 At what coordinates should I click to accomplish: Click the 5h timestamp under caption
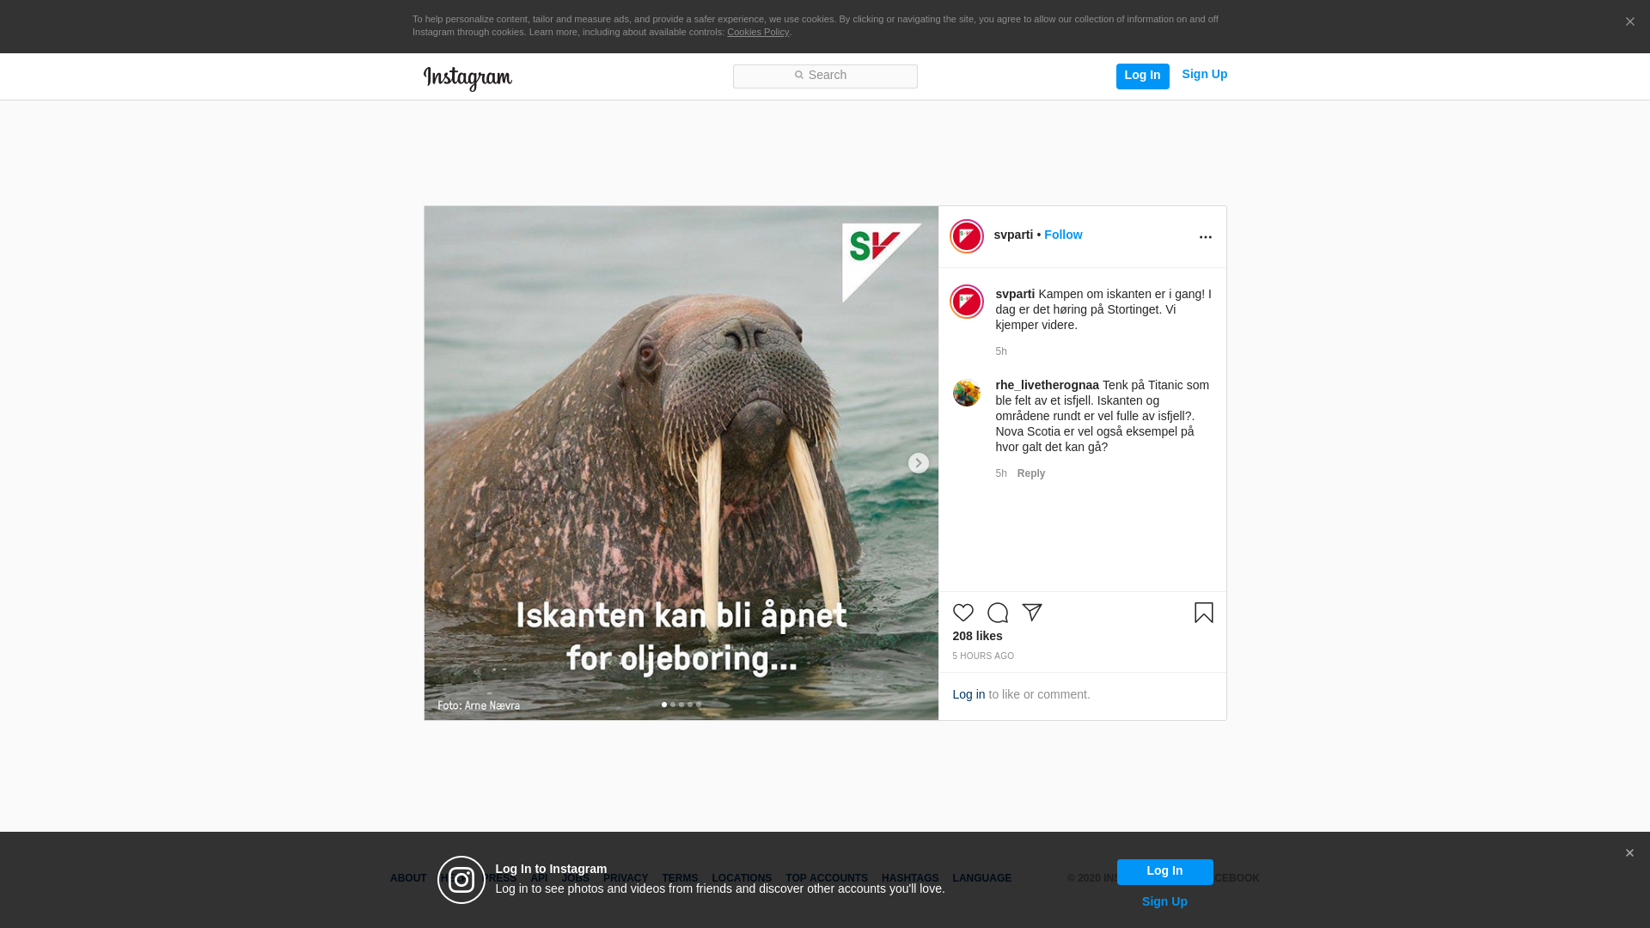click(x=1001, y=351)
